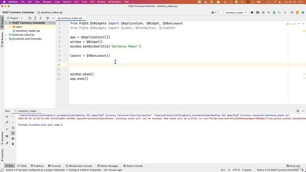Image resolution: width=306 pixels, height=172 pixels.
Task: Open the Project view dropdown
Action: click(x=15, y=18)
